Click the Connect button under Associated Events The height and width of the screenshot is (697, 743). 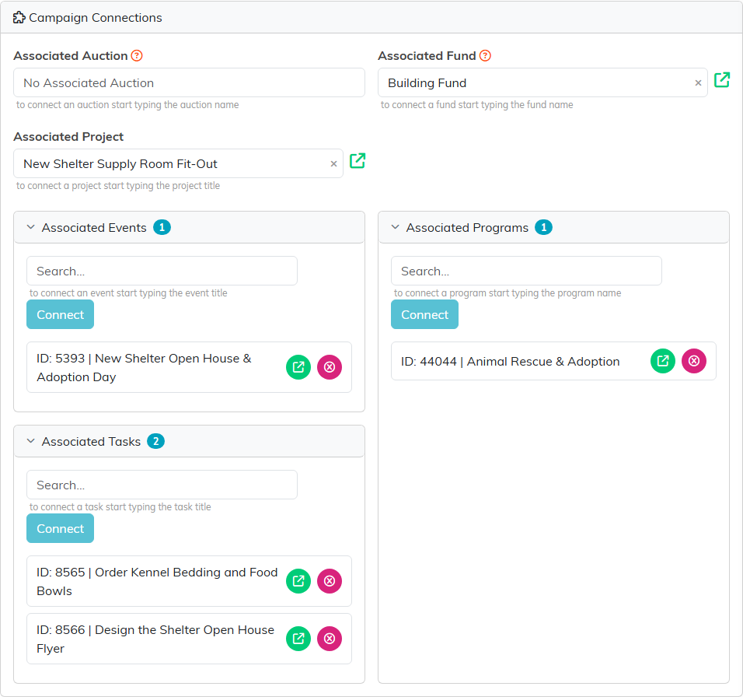click(x=60, y=314)
